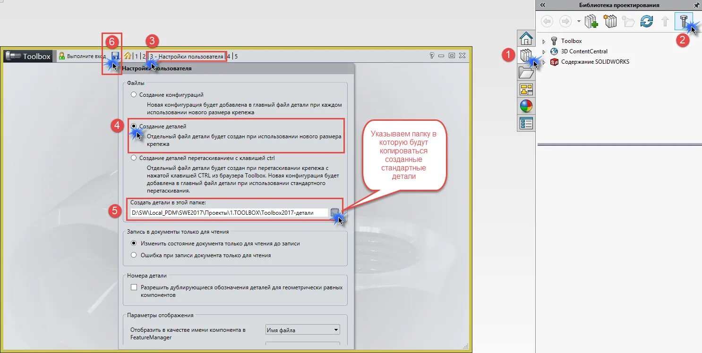Expand the Содержание SOLIDWORKS node
The image size is (702, 353).
544,62
